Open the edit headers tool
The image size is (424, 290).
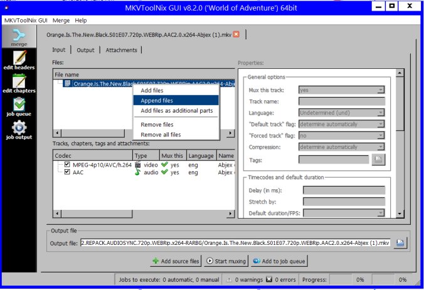point(18,61)
